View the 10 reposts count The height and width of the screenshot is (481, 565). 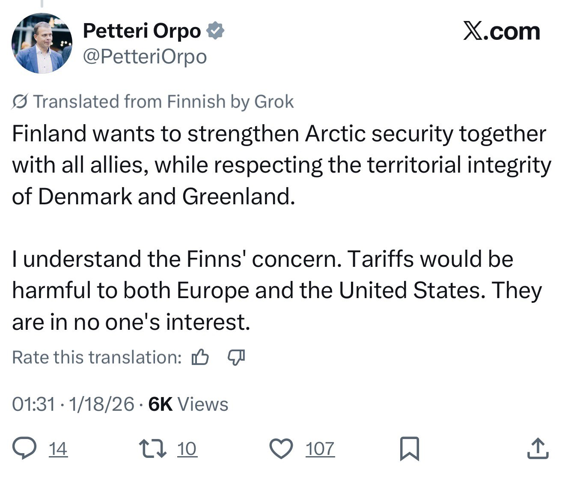tap(187, 449)
